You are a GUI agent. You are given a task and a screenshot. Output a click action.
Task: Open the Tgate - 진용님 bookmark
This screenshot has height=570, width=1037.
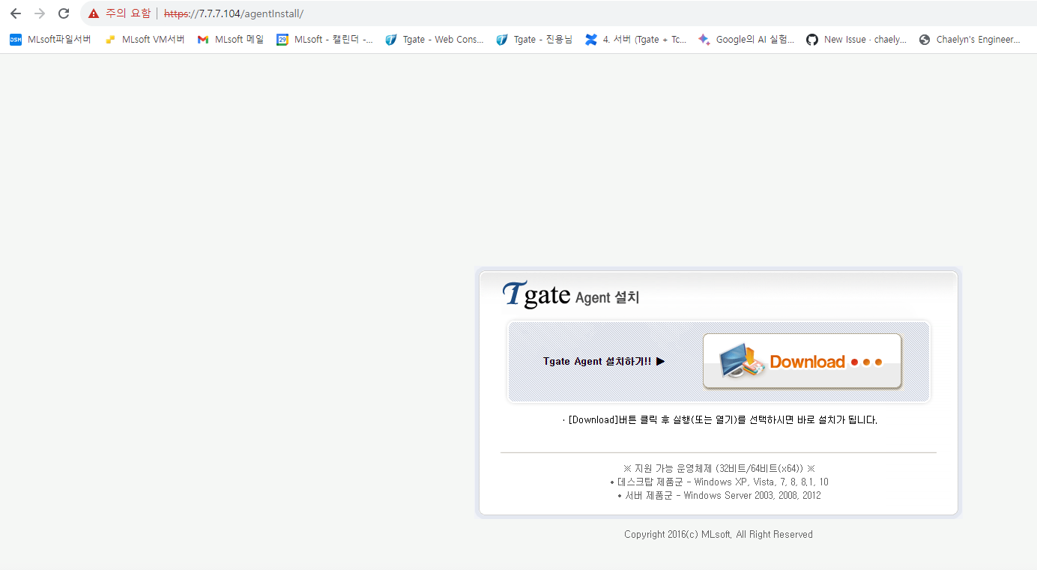click(534, 40)
